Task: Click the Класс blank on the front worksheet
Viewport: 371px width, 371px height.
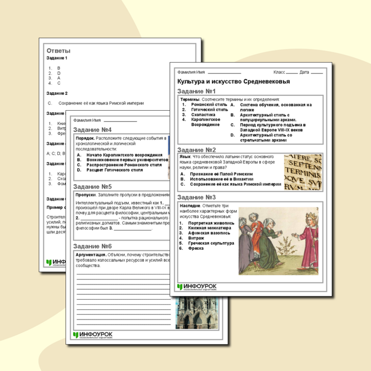Action: (x=292, y=72)
